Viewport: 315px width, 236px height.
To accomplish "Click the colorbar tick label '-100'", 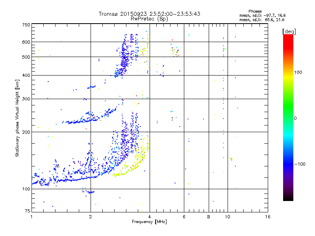I will pos(300,164).
